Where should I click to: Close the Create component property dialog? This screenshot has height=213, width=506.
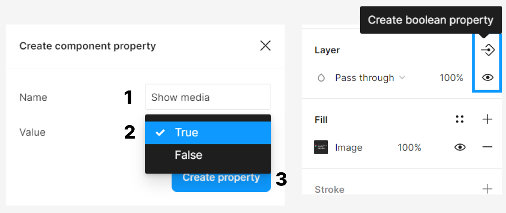pos(265,46)
